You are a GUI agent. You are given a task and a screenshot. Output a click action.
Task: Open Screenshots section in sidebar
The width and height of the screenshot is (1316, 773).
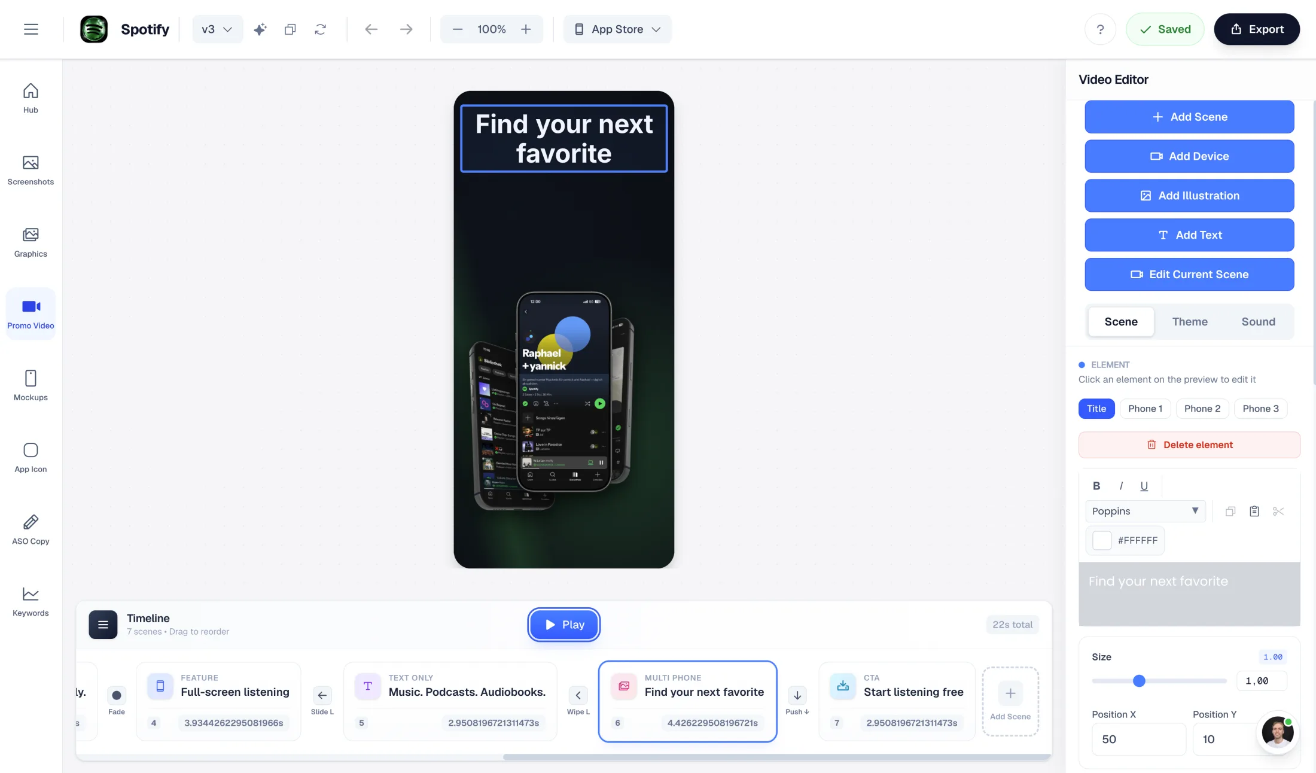click(31, 170)
